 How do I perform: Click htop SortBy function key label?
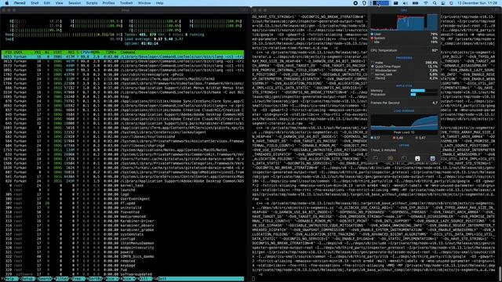[96, 279]
